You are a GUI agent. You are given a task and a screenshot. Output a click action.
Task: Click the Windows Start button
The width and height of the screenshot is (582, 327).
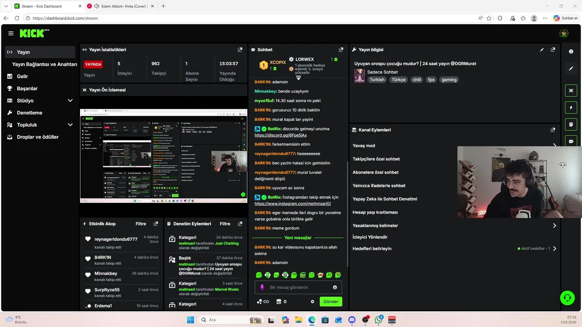click(190, 320)
